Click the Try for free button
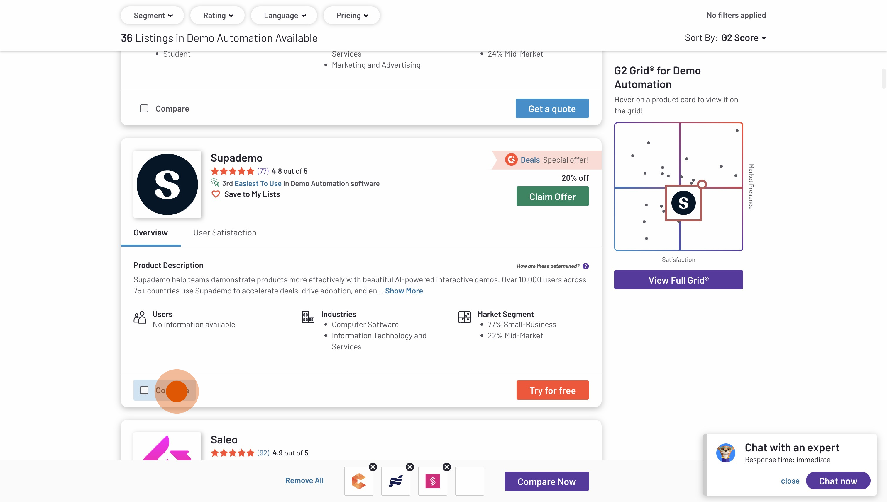 click(x=552, y=390)
